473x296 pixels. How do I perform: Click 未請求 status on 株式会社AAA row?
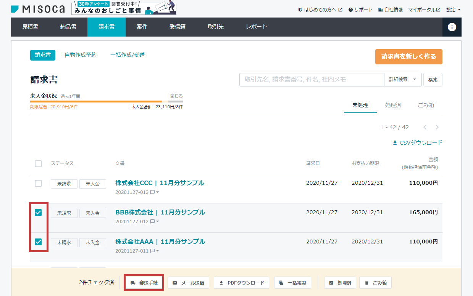tap(64, 243)
